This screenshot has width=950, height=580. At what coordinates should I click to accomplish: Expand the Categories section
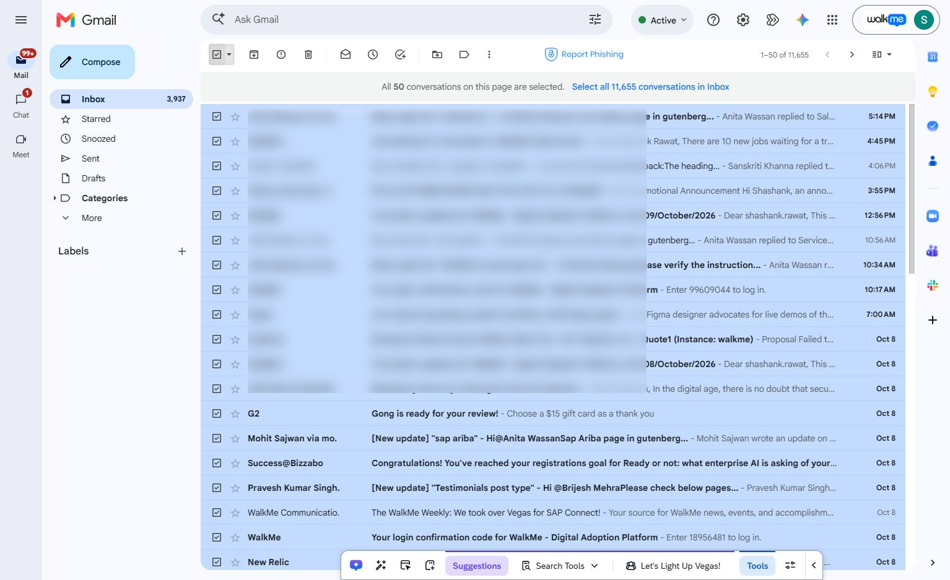click(x=54, y=198)
